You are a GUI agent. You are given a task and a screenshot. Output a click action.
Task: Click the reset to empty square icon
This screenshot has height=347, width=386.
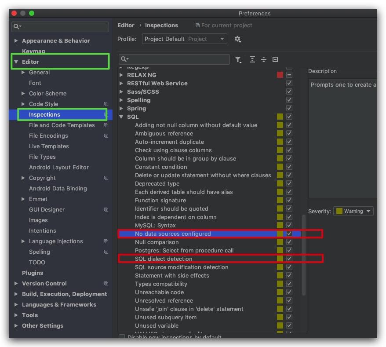coord(275,60)
